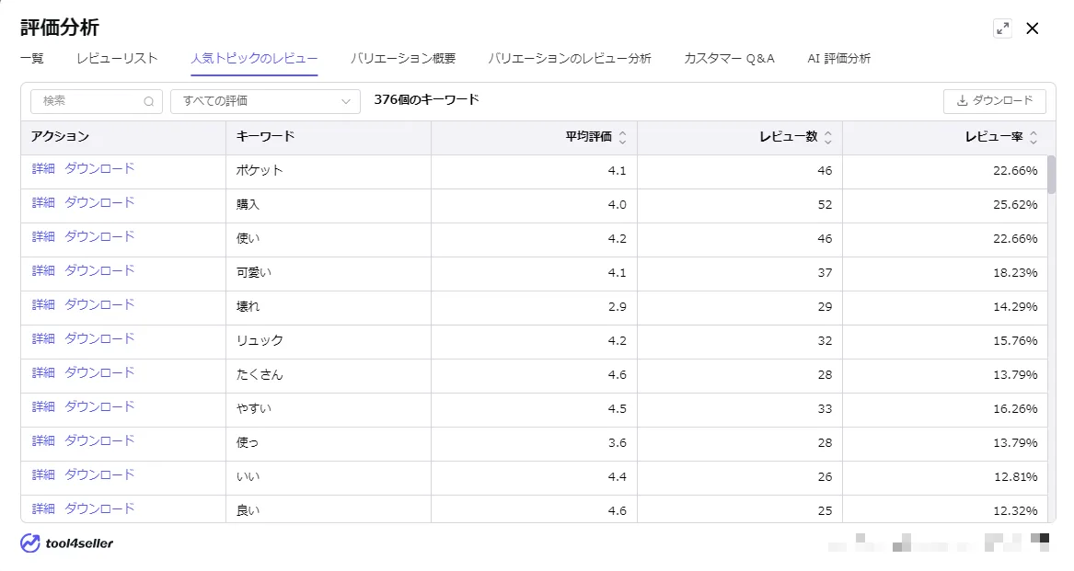
Task: Open 詳細 for 使っ row
Action: [x=43, y=441]
